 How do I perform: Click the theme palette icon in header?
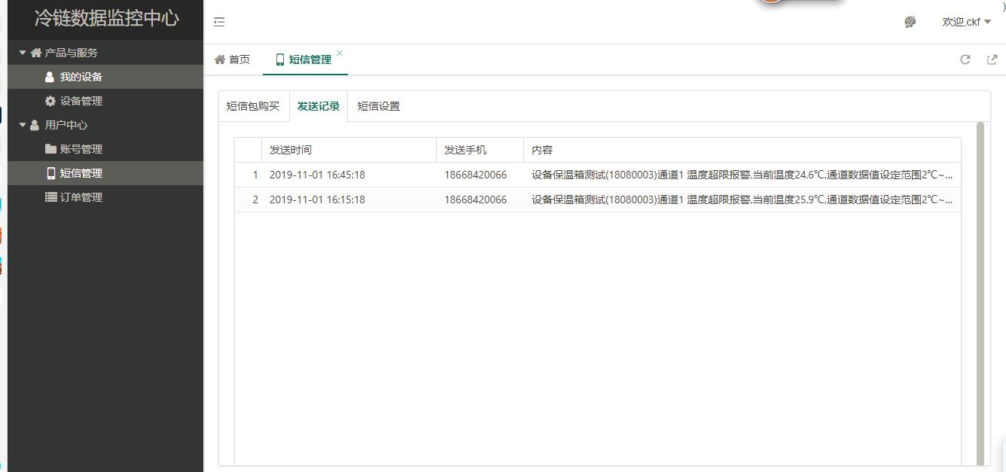tap(910, 22)
